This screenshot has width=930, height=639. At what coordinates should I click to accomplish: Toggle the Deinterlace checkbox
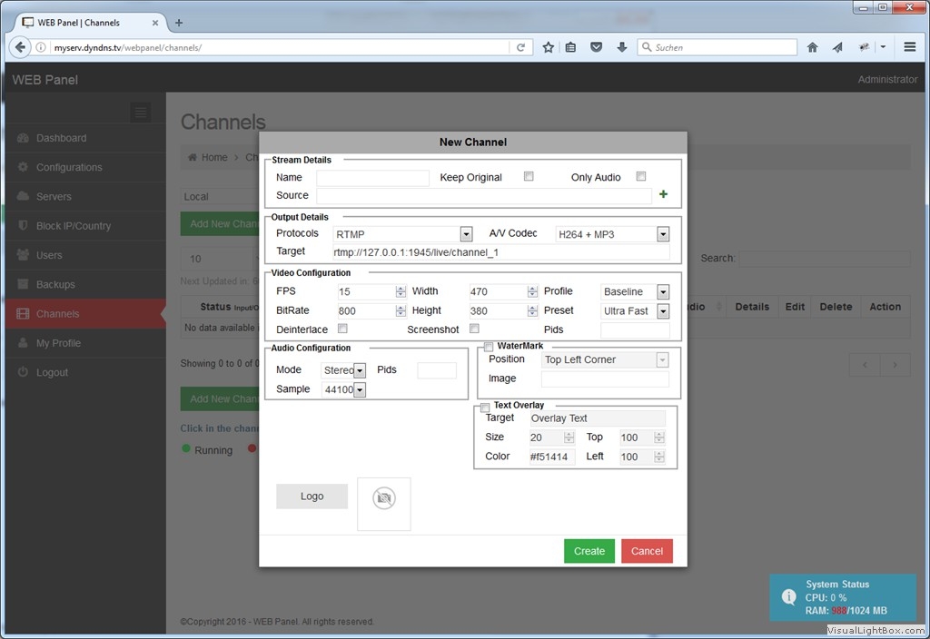[x=342, y=329]
